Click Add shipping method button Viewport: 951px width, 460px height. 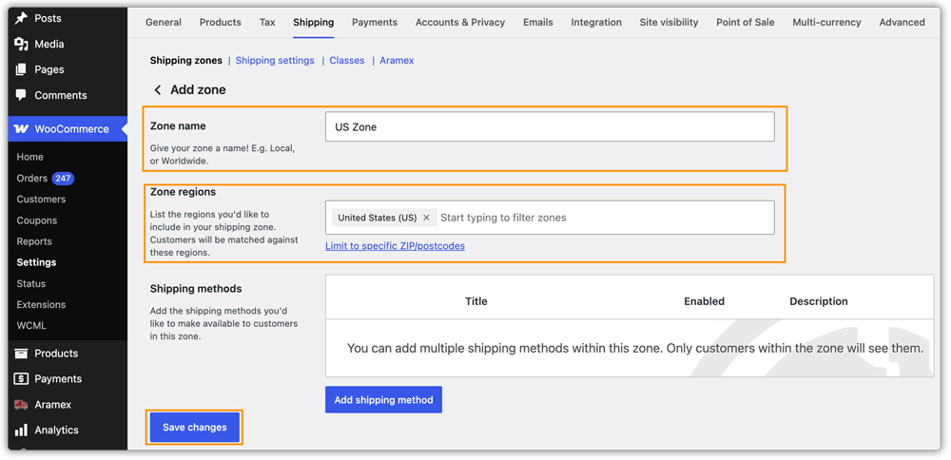[383, 400]
